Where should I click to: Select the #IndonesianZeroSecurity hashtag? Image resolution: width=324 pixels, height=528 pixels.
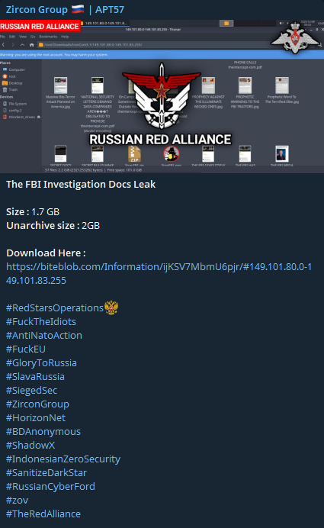pyautogui.click(x=63, y=459)
